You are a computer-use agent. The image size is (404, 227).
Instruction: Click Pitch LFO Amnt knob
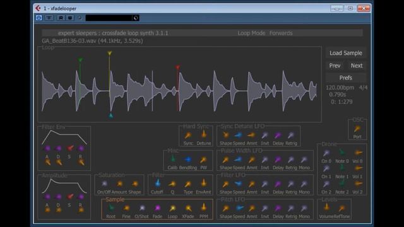pos(251,208)
